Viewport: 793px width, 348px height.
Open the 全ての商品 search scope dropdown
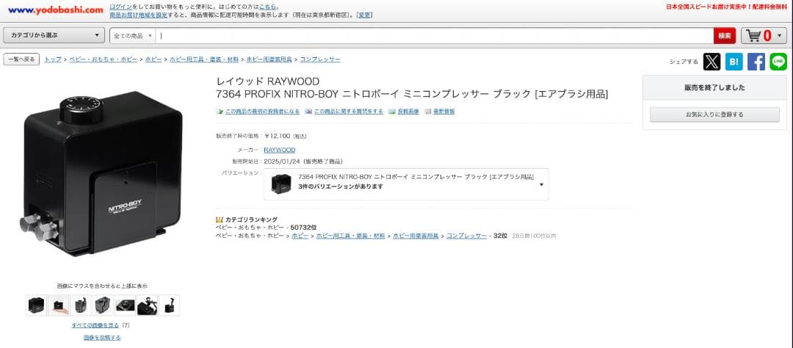132,36
